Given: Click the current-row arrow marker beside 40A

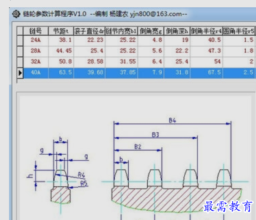Looking at the screenshot, I should (x=20, y=73).
